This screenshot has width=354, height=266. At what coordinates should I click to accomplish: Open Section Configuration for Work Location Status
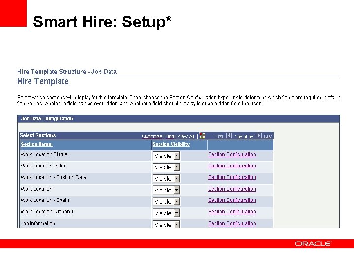pyautogui.click(x=232, y=154)
